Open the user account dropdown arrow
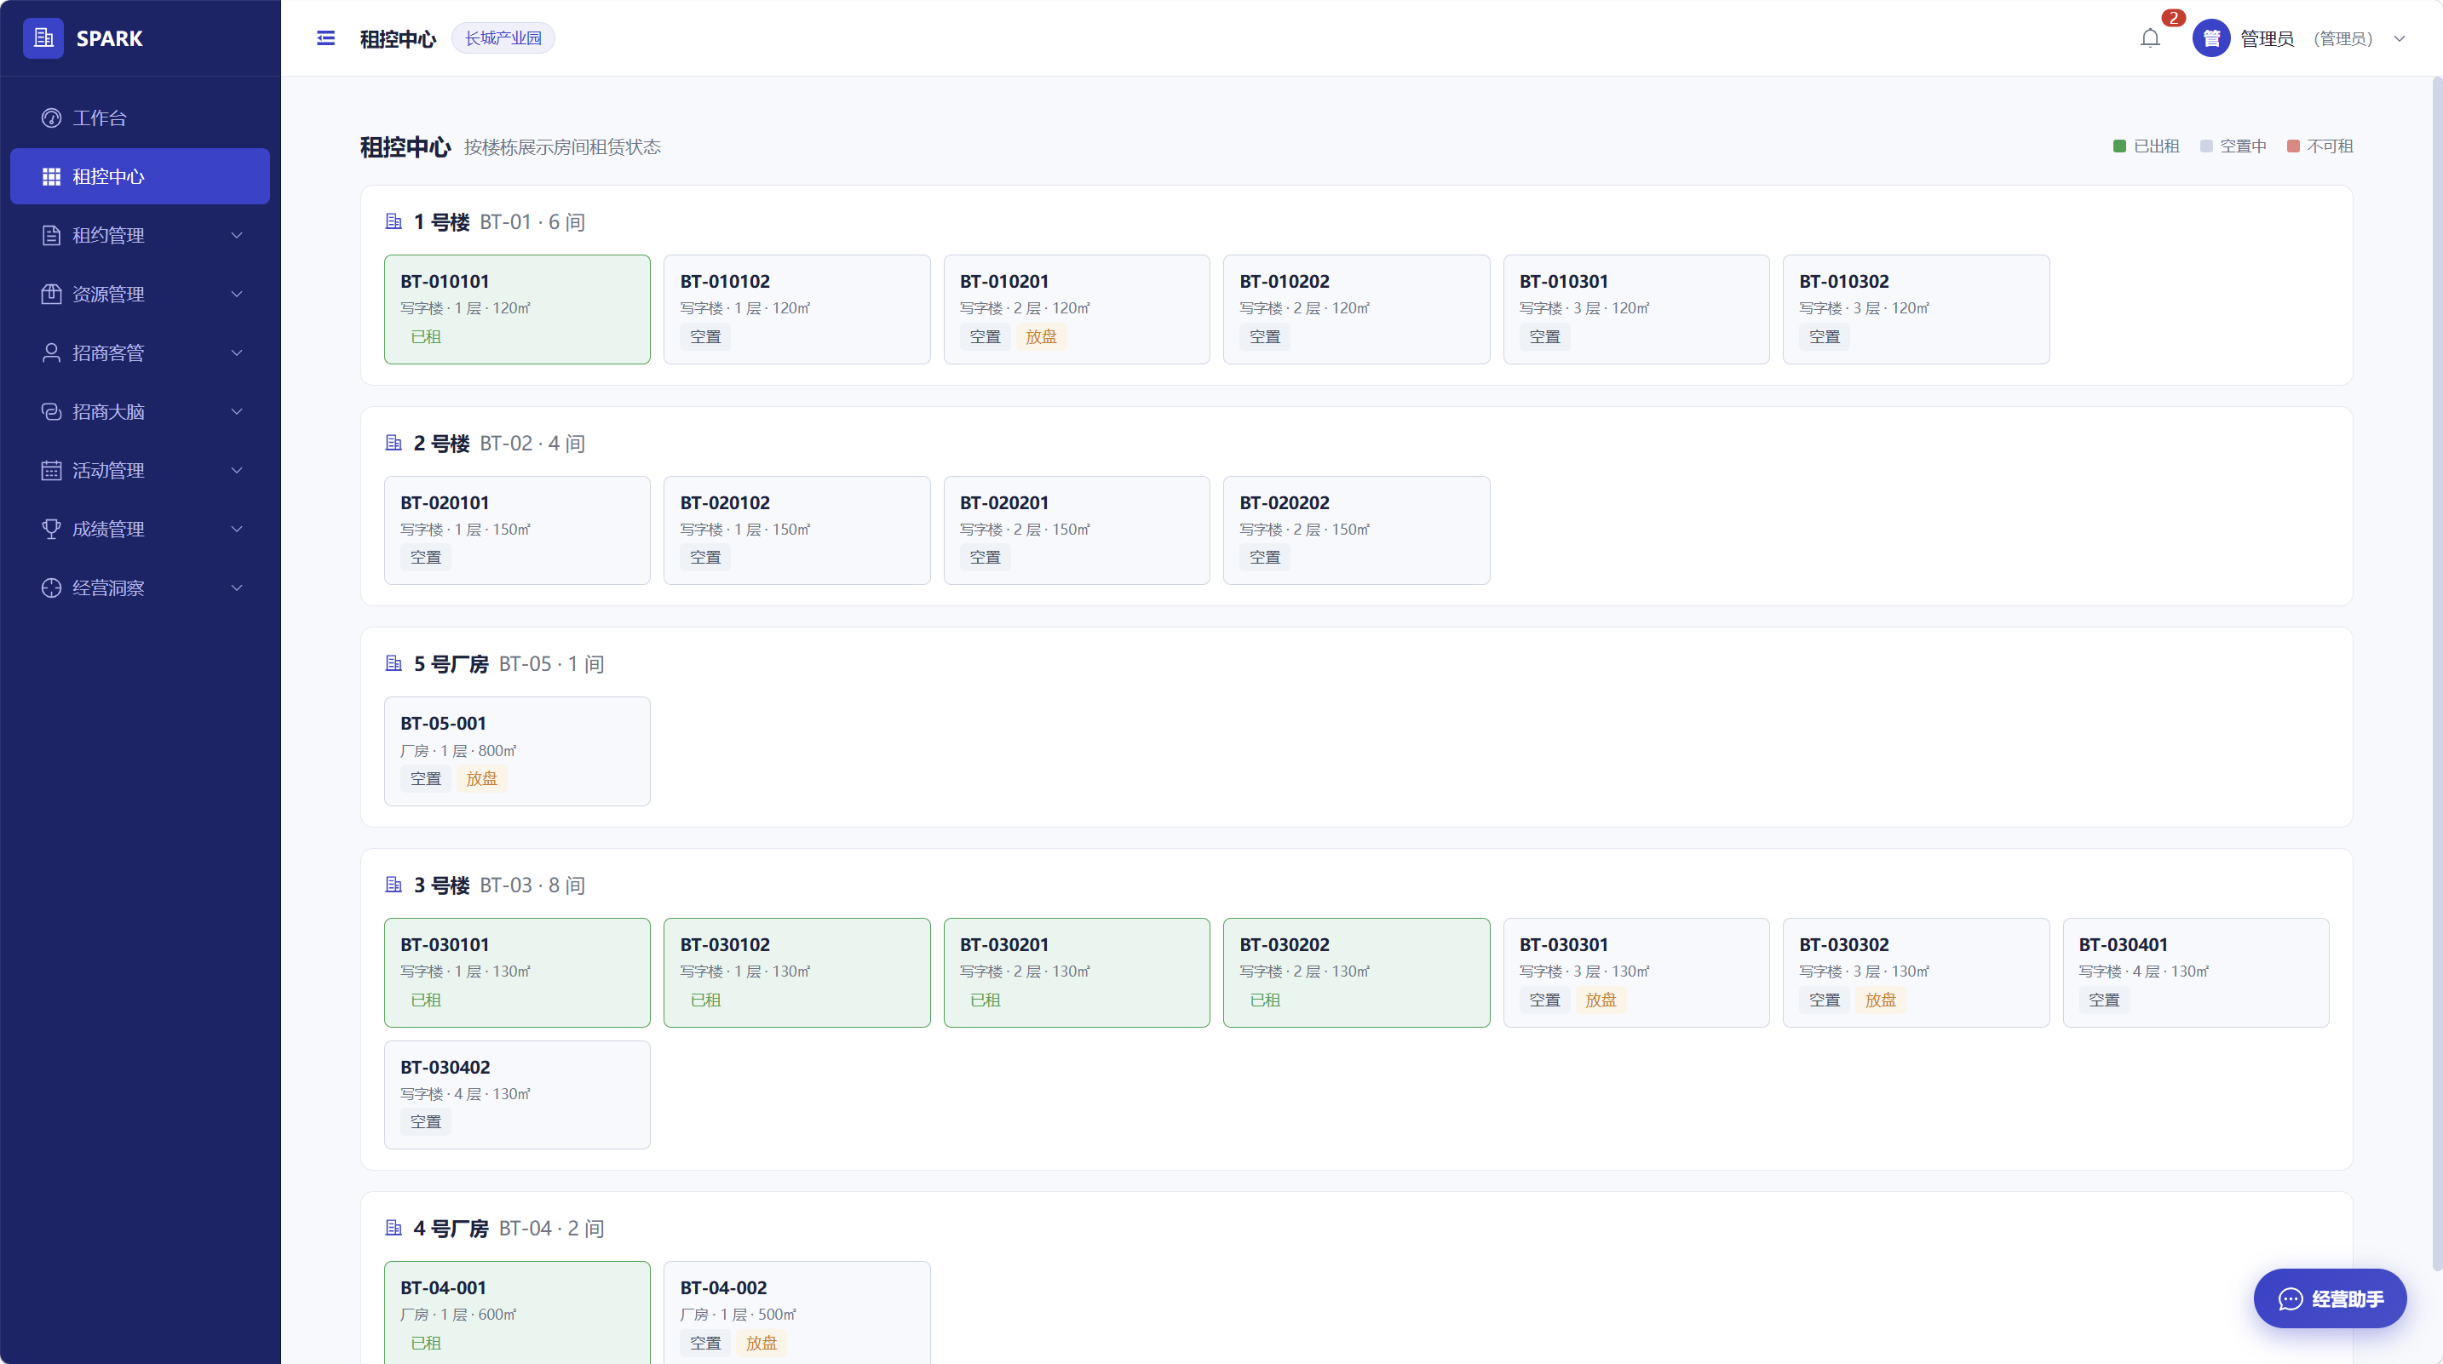 pos(2400,39)
